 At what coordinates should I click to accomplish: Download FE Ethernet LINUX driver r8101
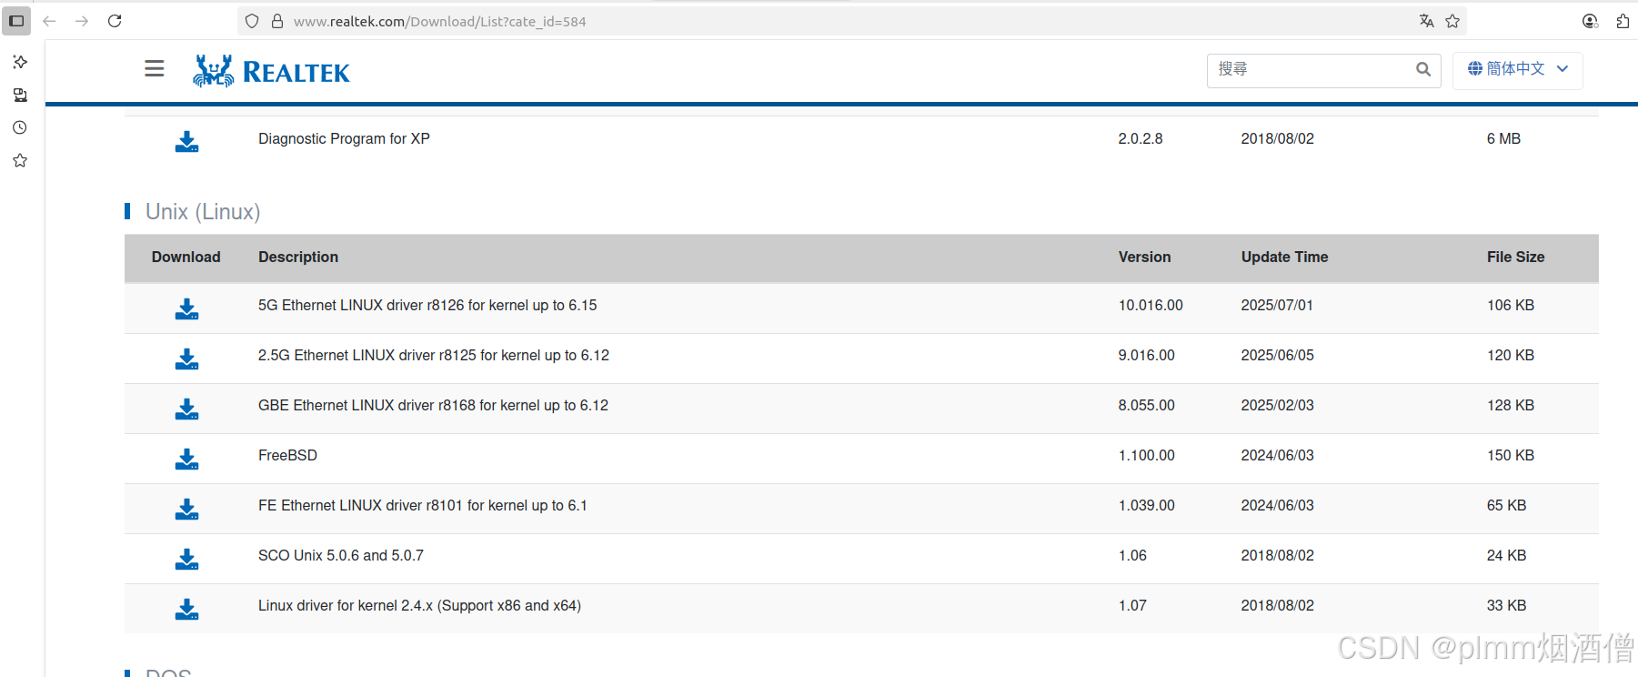pos(186,510)
